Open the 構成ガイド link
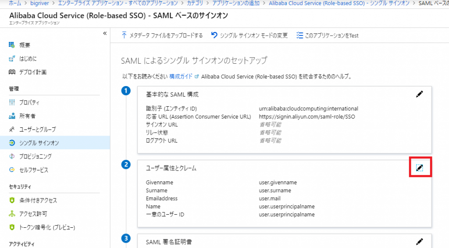Viewport: 449px width, 248px height. pyautogui.click(x=181, y=76)
